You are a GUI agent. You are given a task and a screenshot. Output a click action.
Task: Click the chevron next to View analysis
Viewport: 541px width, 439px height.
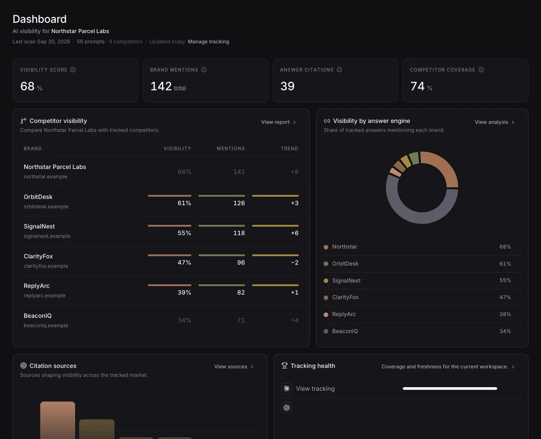click(513, 122)
